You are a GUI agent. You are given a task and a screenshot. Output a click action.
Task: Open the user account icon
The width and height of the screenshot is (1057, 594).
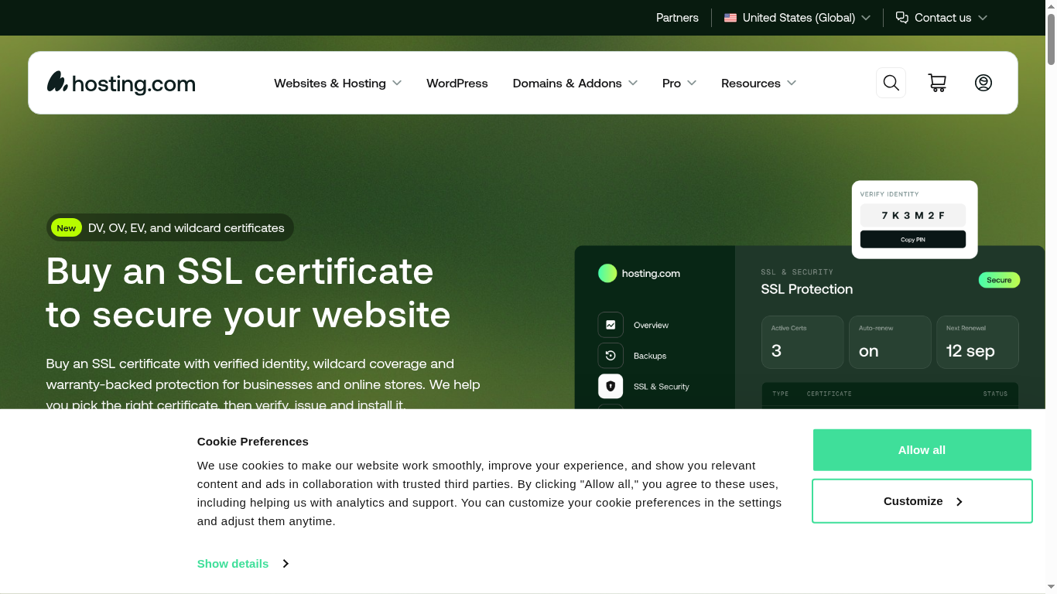point(983,83)
